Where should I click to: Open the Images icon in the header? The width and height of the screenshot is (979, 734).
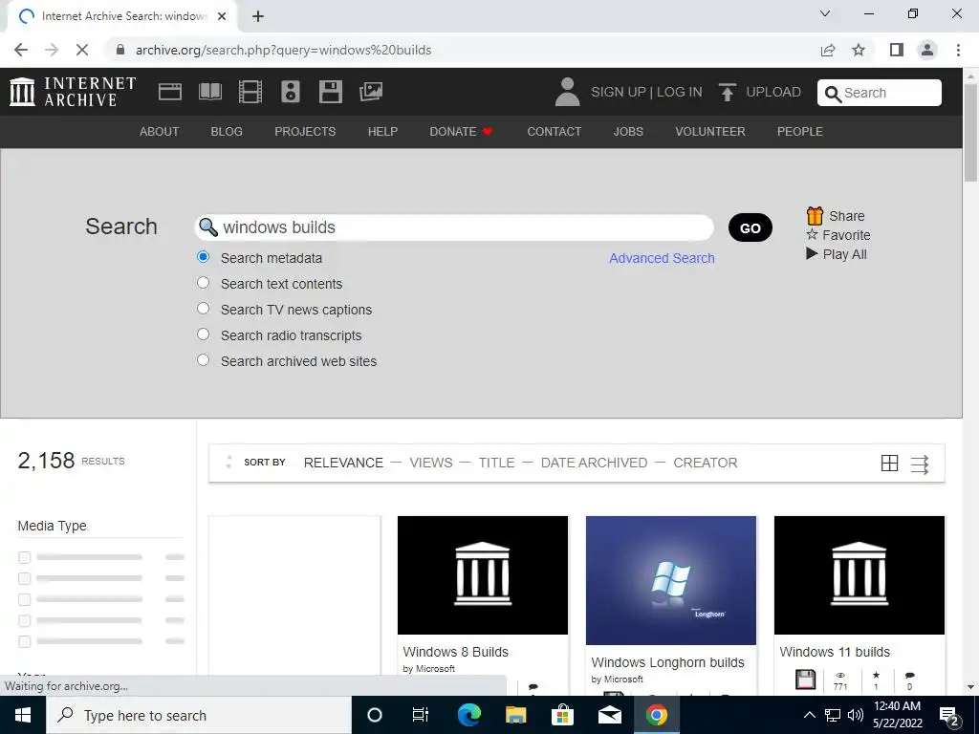(371, 92)
